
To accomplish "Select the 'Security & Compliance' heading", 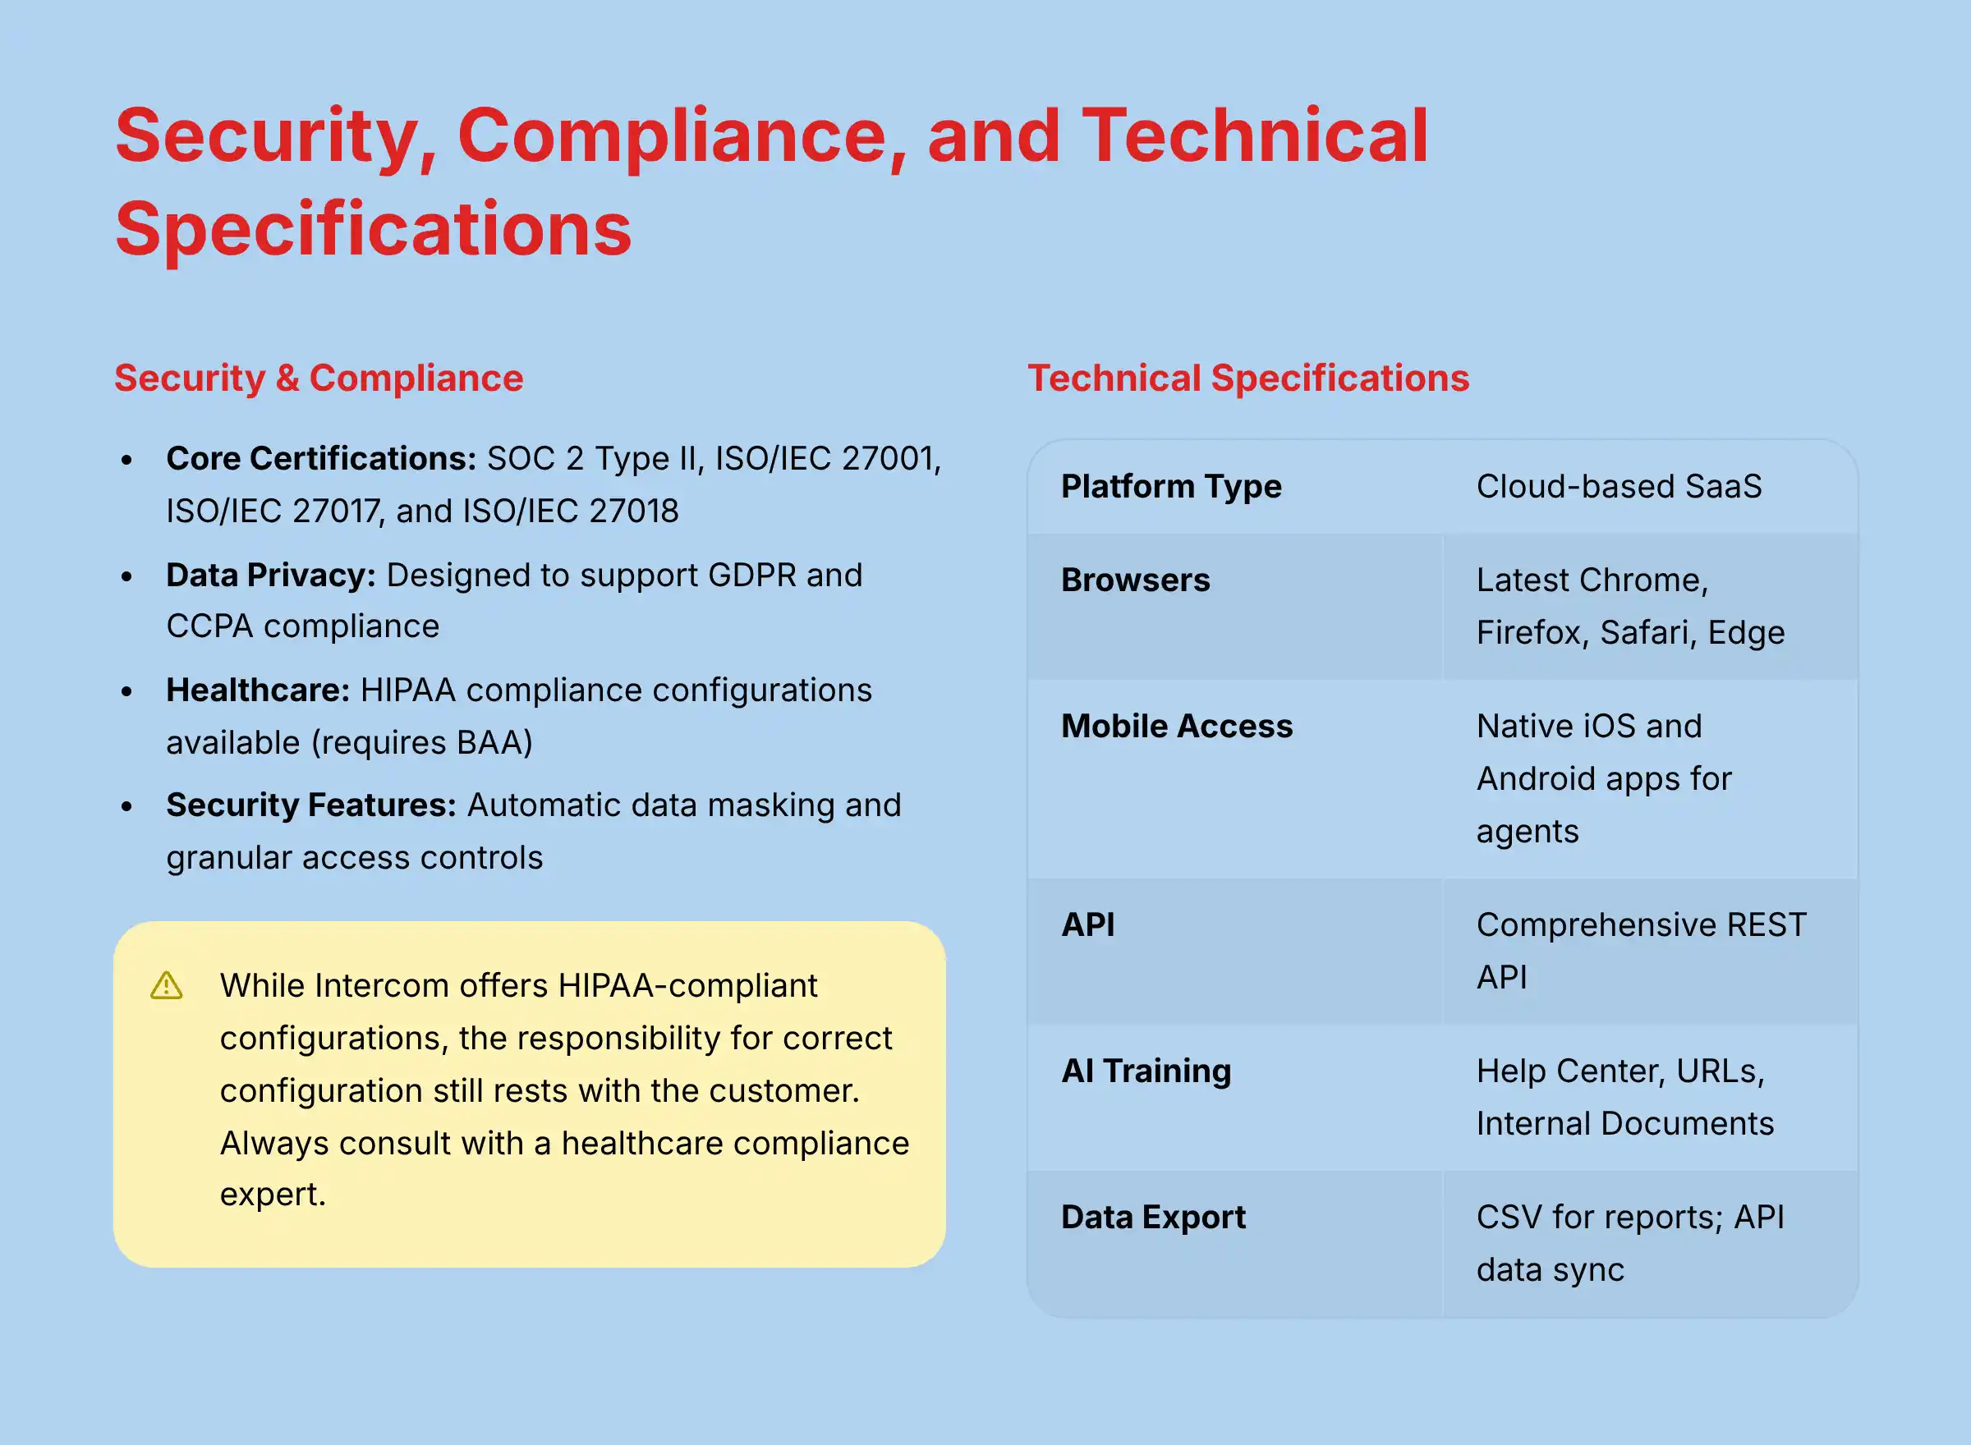I will pos(319,378).
